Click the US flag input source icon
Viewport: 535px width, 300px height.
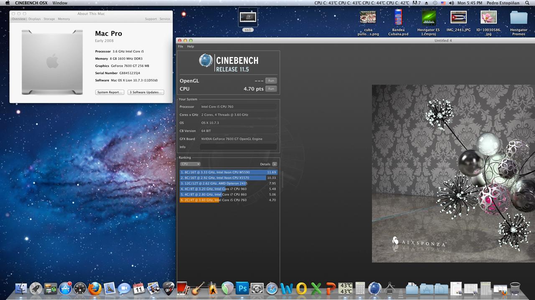443,3
